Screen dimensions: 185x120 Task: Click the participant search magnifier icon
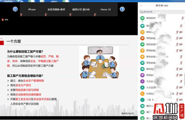(141, 12)
